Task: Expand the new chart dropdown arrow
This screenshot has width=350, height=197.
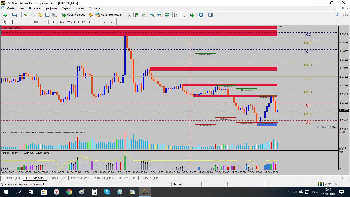Action: pyautogui.click(x=8, y=15)
